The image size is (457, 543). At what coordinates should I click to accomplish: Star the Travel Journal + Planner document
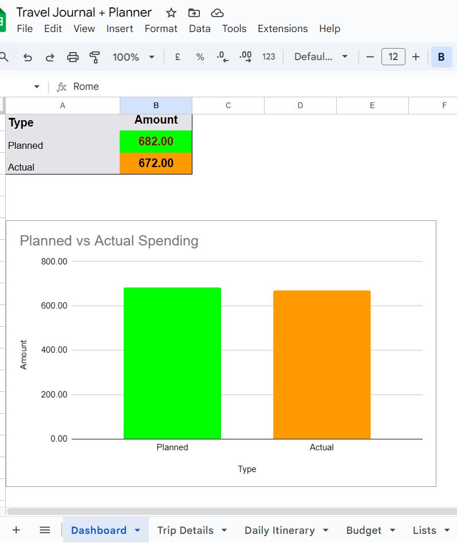pyautogui.click(x=171, y=13)
